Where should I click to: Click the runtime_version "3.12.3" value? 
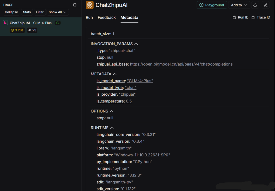click(x=135, y=176)
